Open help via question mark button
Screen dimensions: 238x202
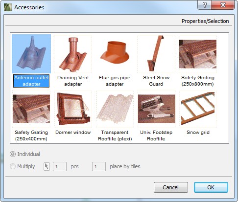tap(204, 5)
